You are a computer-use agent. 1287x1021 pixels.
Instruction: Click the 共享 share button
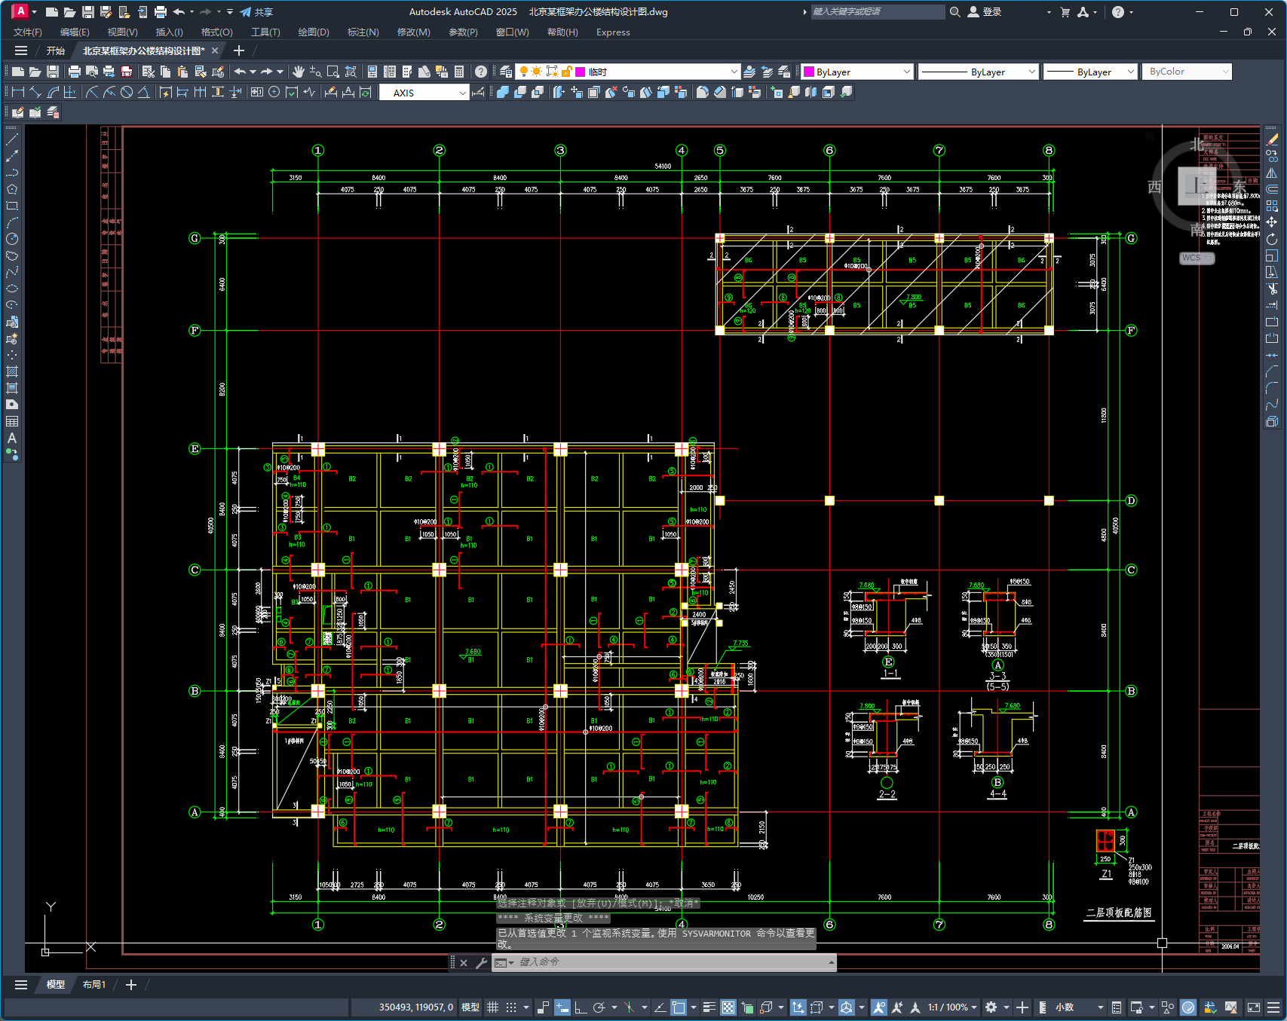pyautogui.click(x=256, y=12)
